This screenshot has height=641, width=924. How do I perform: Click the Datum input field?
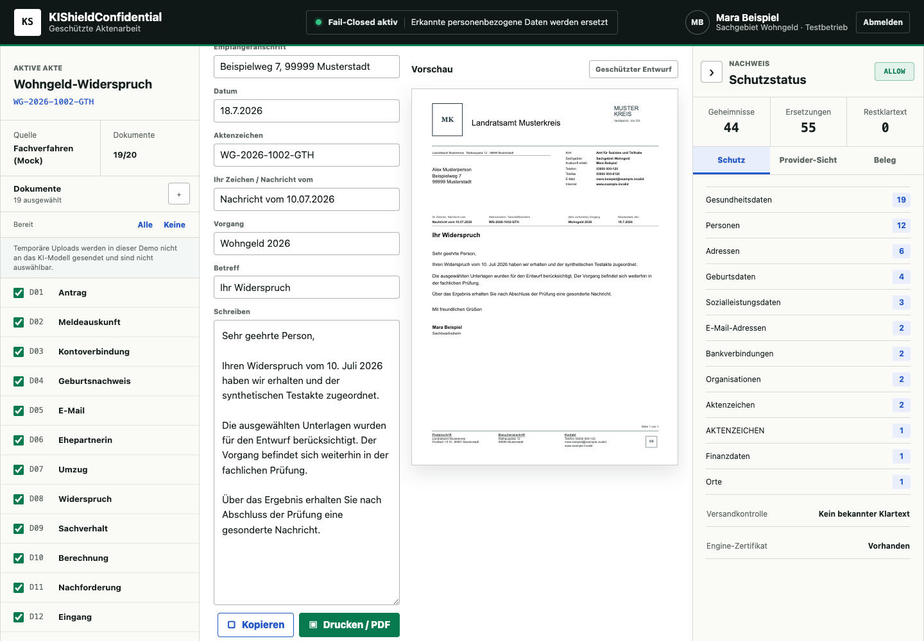307,111
